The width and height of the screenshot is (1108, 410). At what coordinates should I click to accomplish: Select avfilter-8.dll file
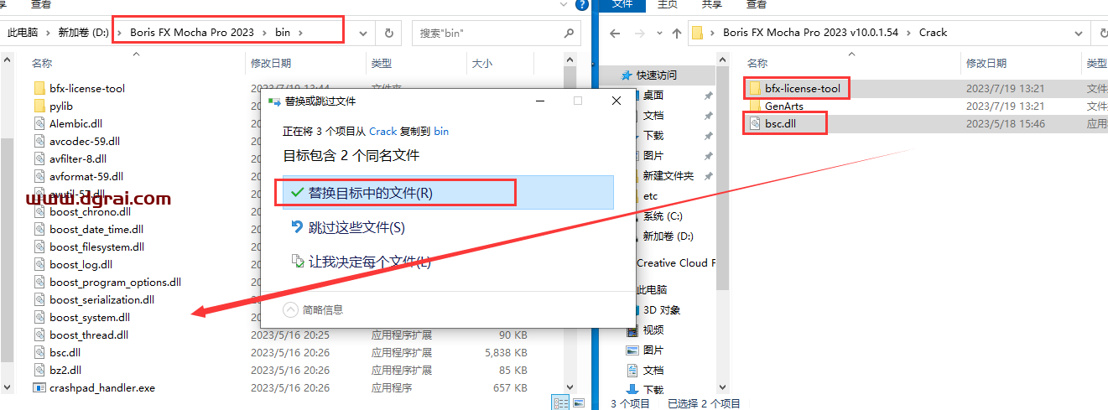pos(77,158)
